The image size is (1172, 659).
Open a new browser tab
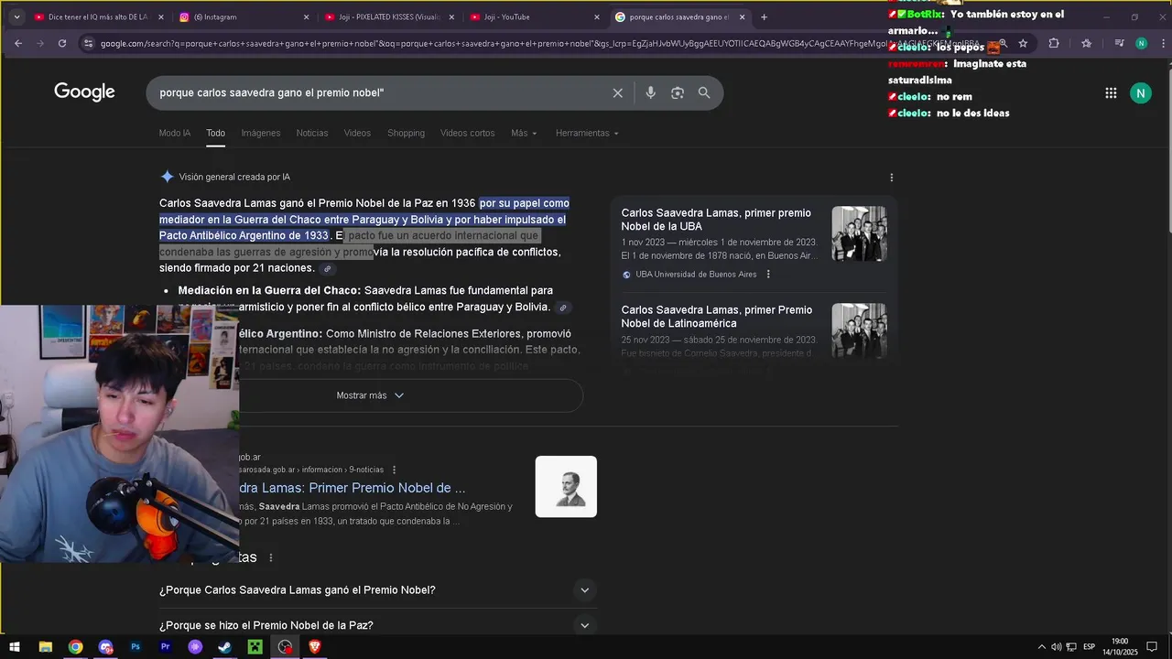pos(765,16)
